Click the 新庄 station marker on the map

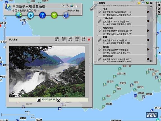point(104,99)
